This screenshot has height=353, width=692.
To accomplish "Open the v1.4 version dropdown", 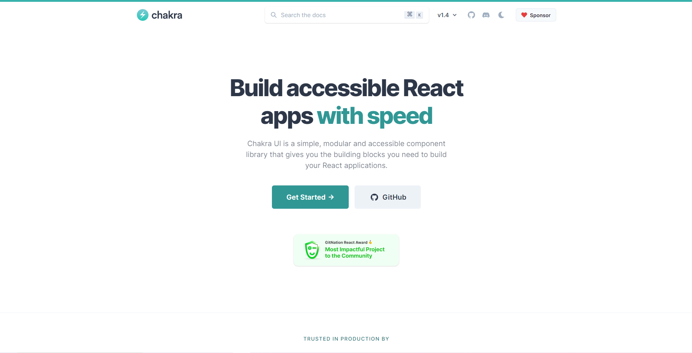I will click(x=447, y=15).
